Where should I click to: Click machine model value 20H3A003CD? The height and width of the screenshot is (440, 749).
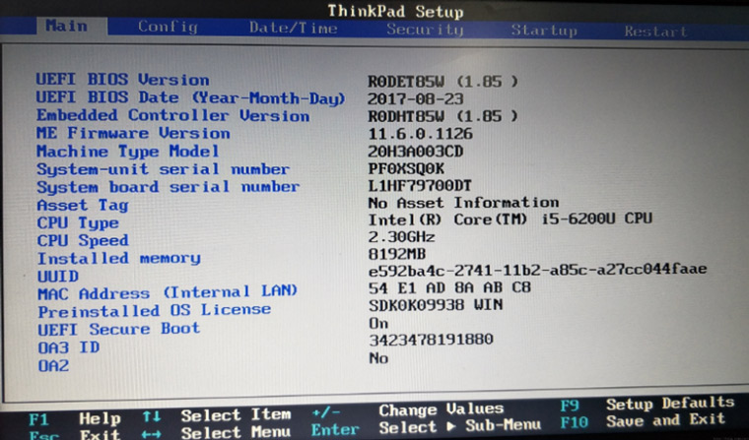(x=416, y=152)
